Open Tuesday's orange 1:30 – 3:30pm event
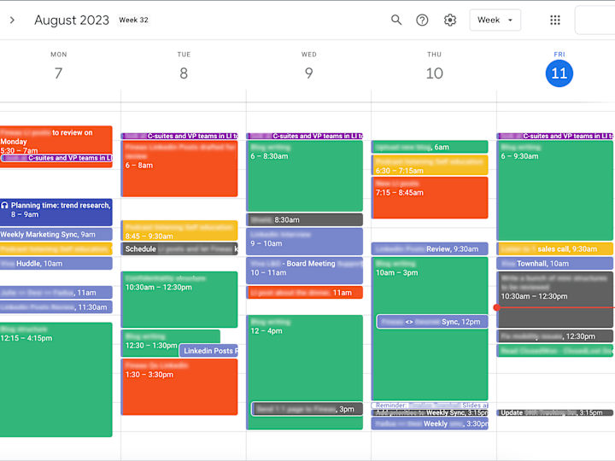 pos(179,387)
